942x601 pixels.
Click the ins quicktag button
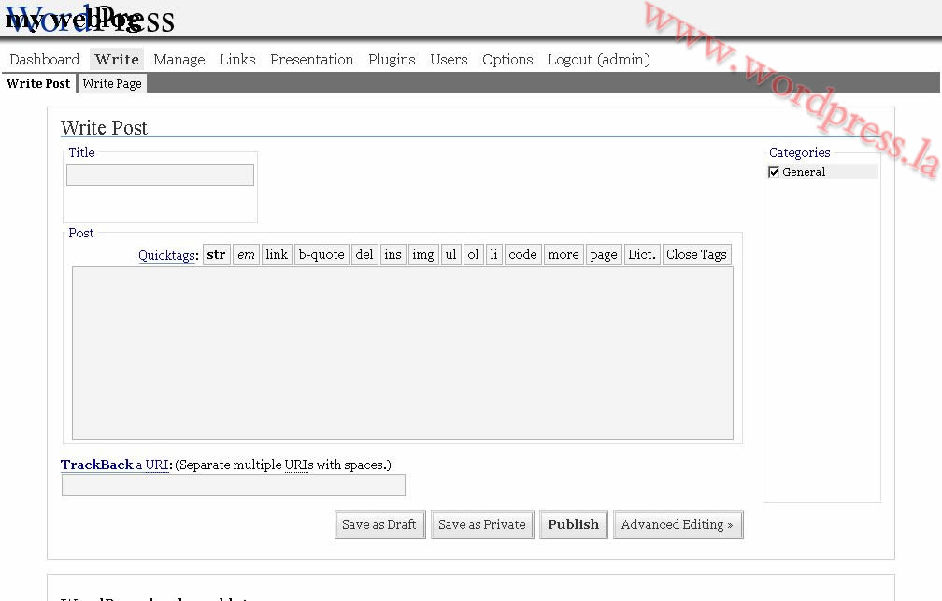[x=392, y=254]
